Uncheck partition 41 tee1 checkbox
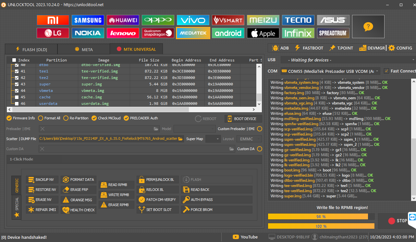Image resolution: width=416 pixels, height=242 pixels. click(17, 71)
